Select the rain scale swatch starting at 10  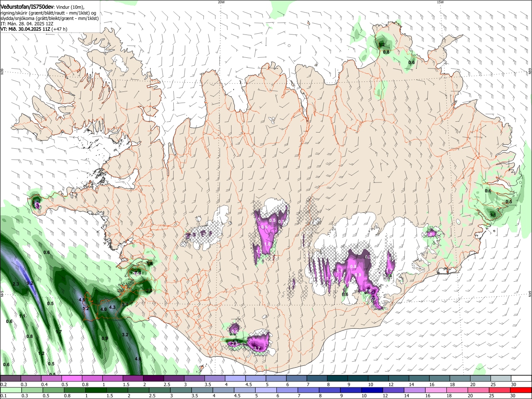(372, 390)
